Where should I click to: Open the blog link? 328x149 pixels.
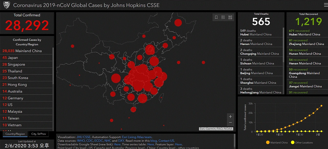click(154, 141)
